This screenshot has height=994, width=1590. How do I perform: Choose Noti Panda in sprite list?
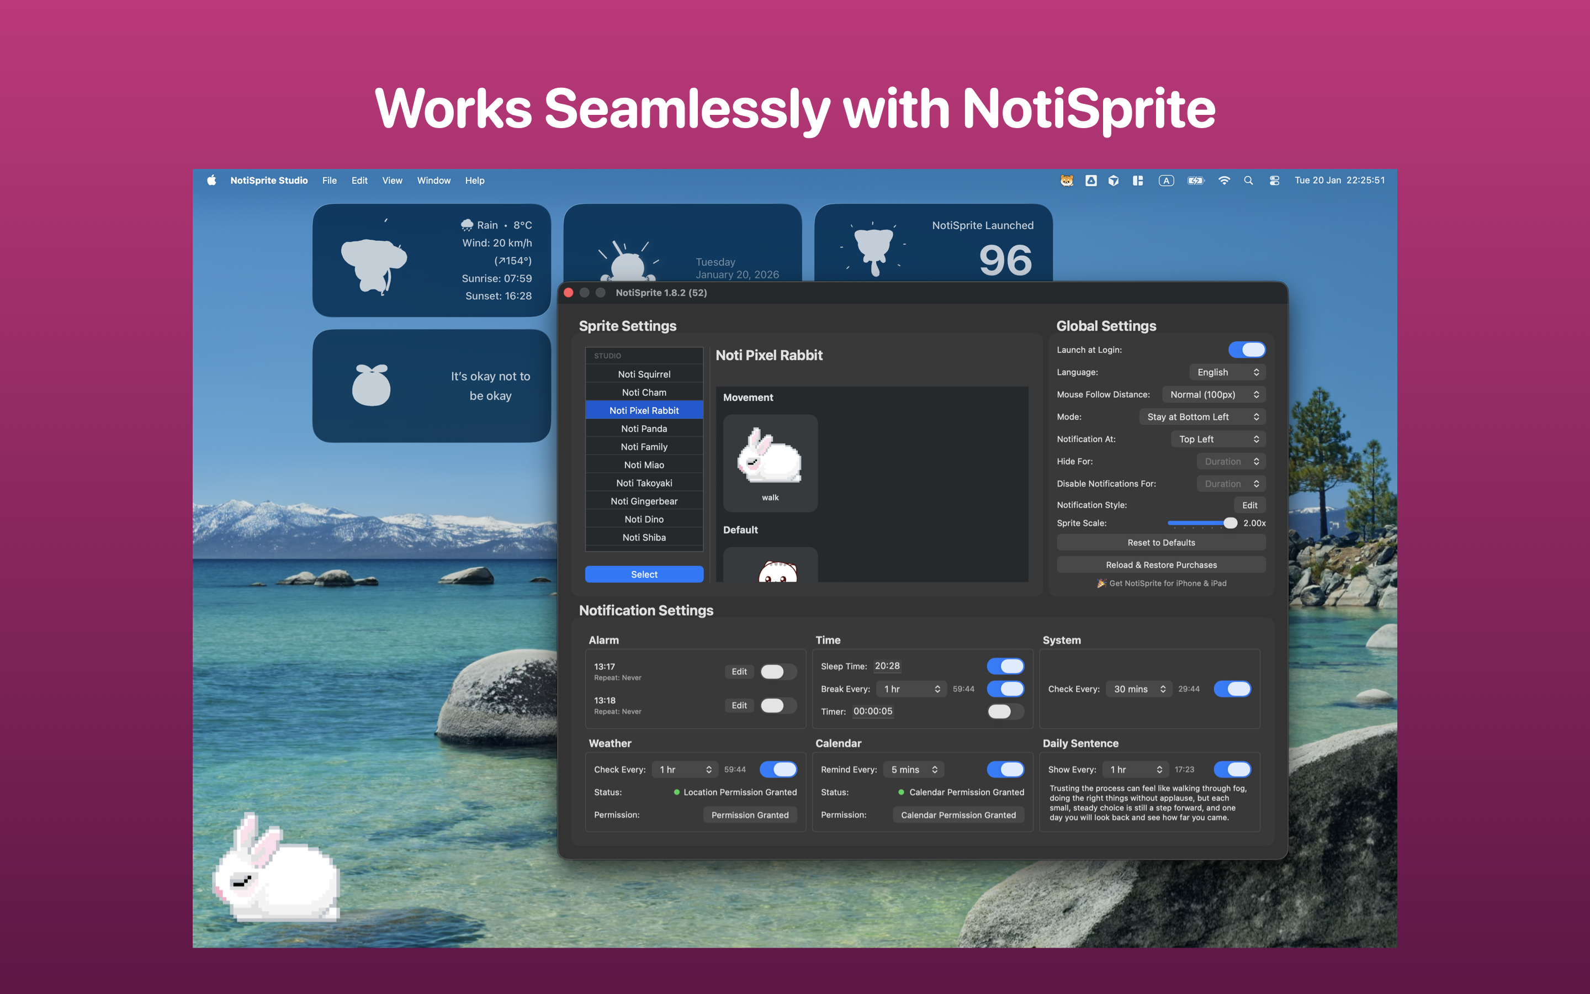pyautogui.click(x=644, y=429)
